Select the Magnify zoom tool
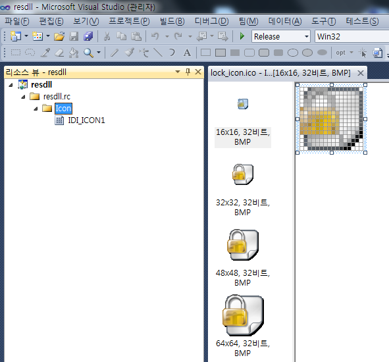Screen dimensions: 389x362 click(x=88, y=53)
